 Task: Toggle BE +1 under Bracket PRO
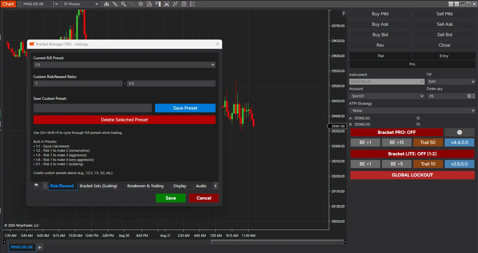(x=365, y=142)
